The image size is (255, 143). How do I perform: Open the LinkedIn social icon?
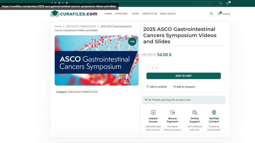63,3
